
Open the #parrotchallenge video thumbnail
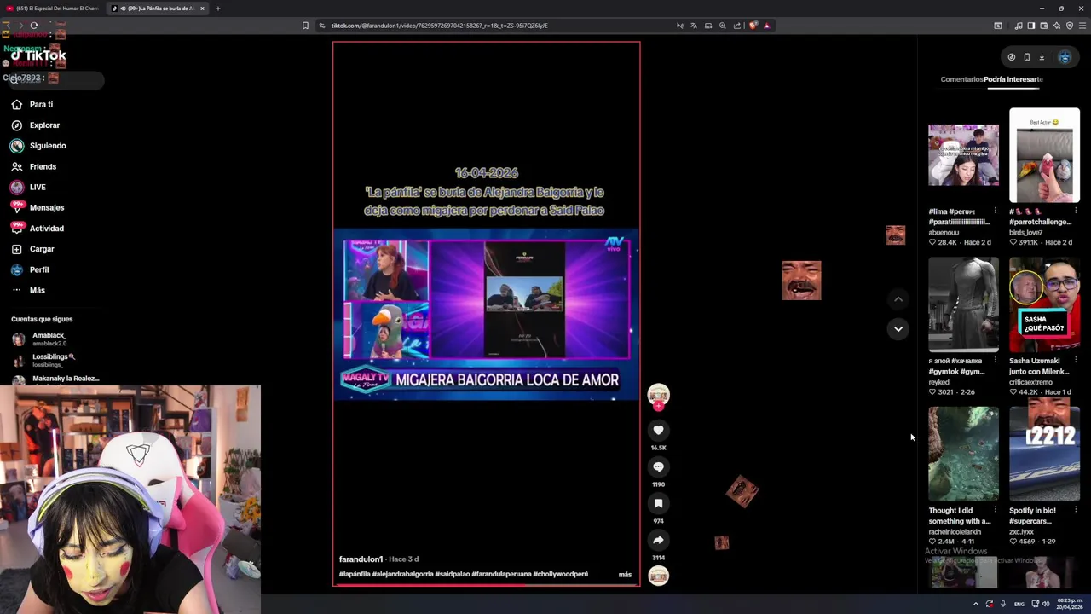[x=1044, y=155]
